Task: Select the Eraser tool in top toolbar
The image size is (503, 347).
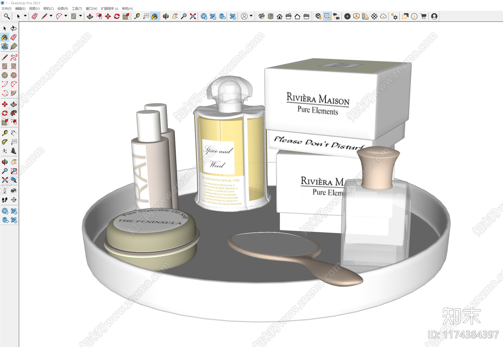Action: [x=35, y=16]
